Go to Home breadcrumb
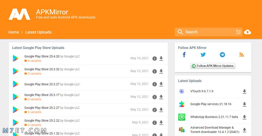This screenshot has width=262, height=136. (14, 32)
